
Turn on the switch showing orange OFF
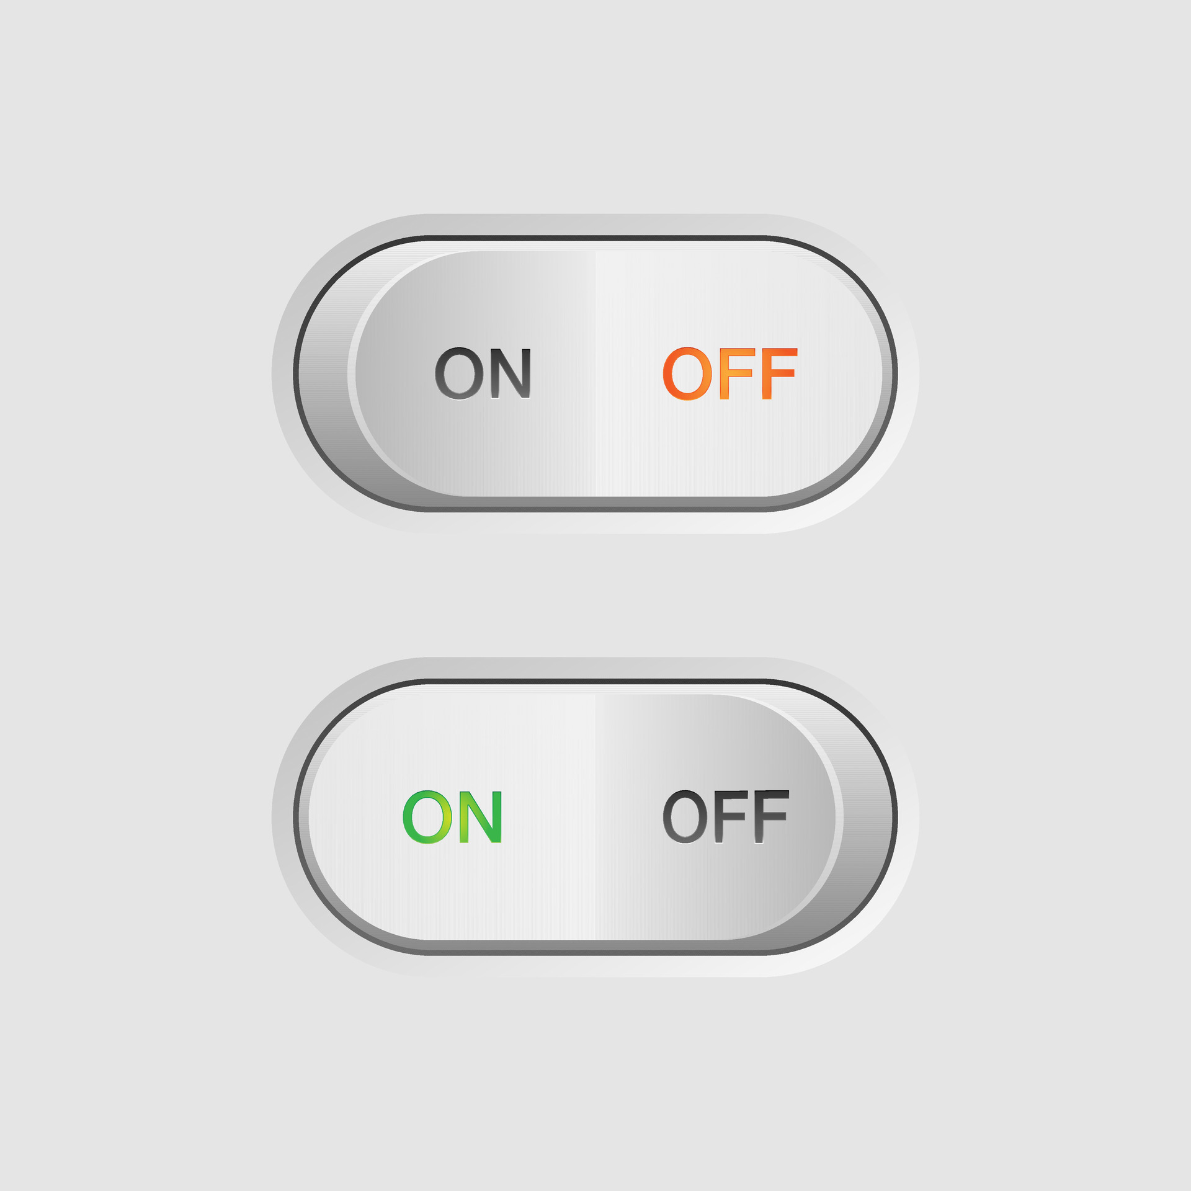tap(595, 374)
